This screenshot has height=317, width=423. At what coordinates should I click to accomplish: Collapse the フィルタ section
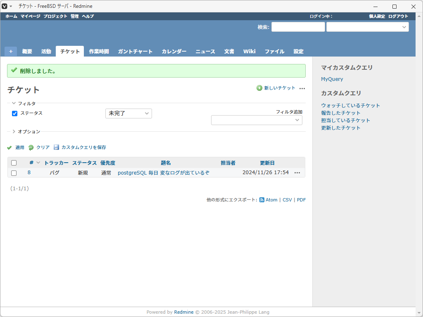(x=24, y=104)
